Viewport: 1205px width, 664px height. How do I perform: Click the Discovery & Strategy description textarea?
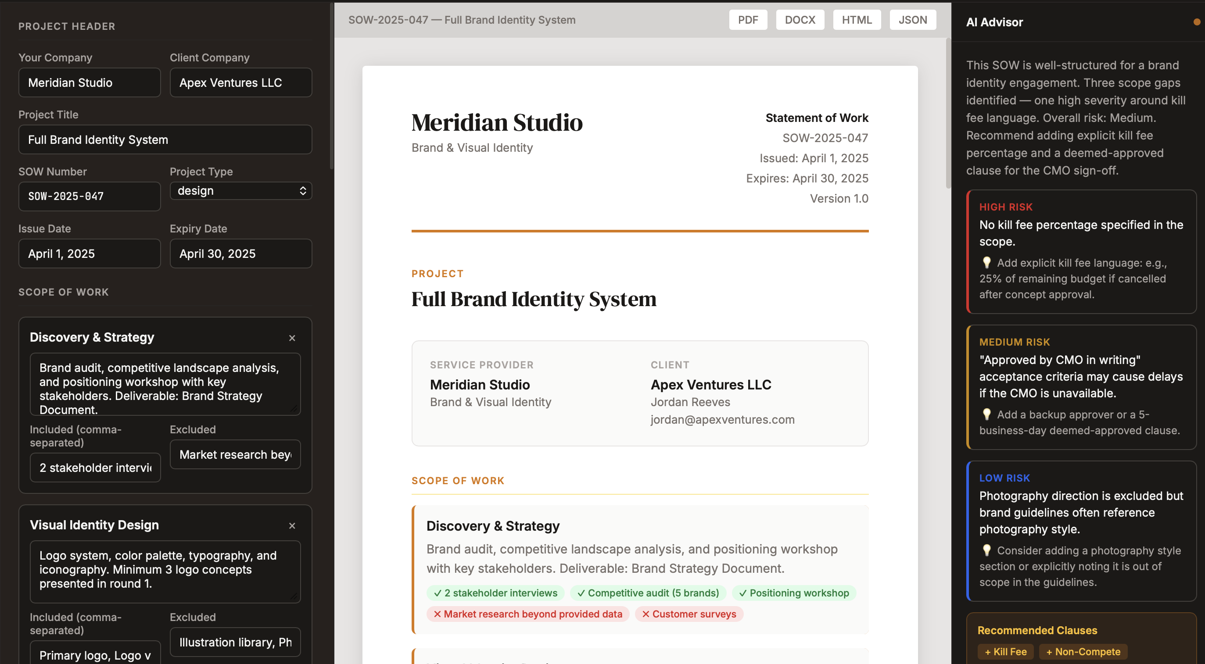pyautogui.click(x=165, y=384)
